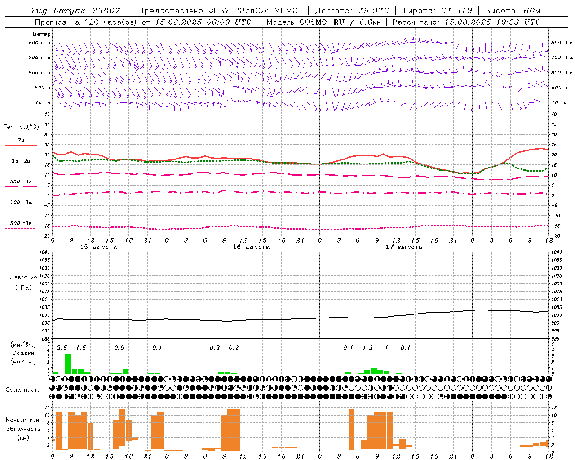Click the 1.3 precipitation amount value
The image size is (575, 460).
367,348
